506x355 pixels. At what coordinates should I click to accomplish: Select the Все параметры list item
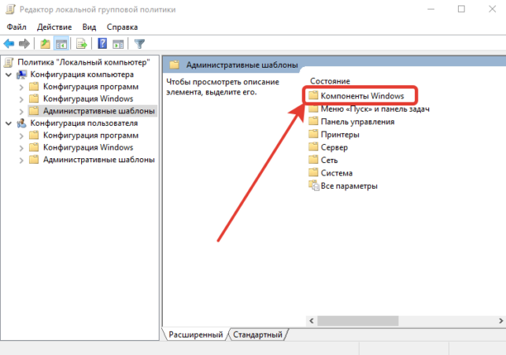click(x=349, y=186)
